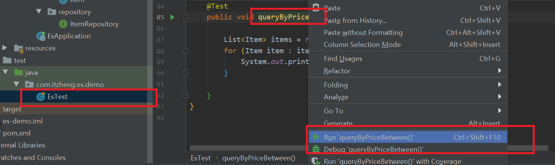Viewport: 555px width, 165px height.
Task: Open the Analyze submenu
Action: pos(408,97)
